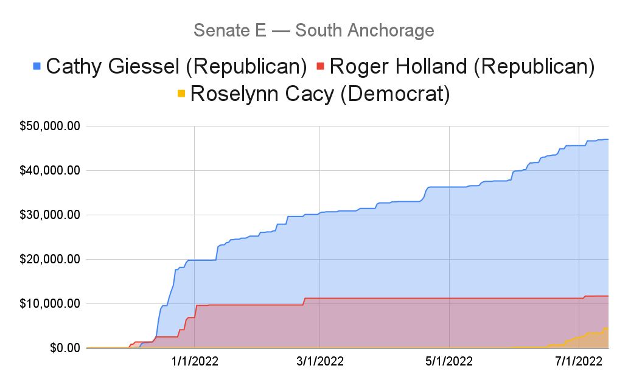Viewport: 628px width, 388px height.
Task: Click the 3/1/2022 x-axis date label
Action: (x=320, y=362)
